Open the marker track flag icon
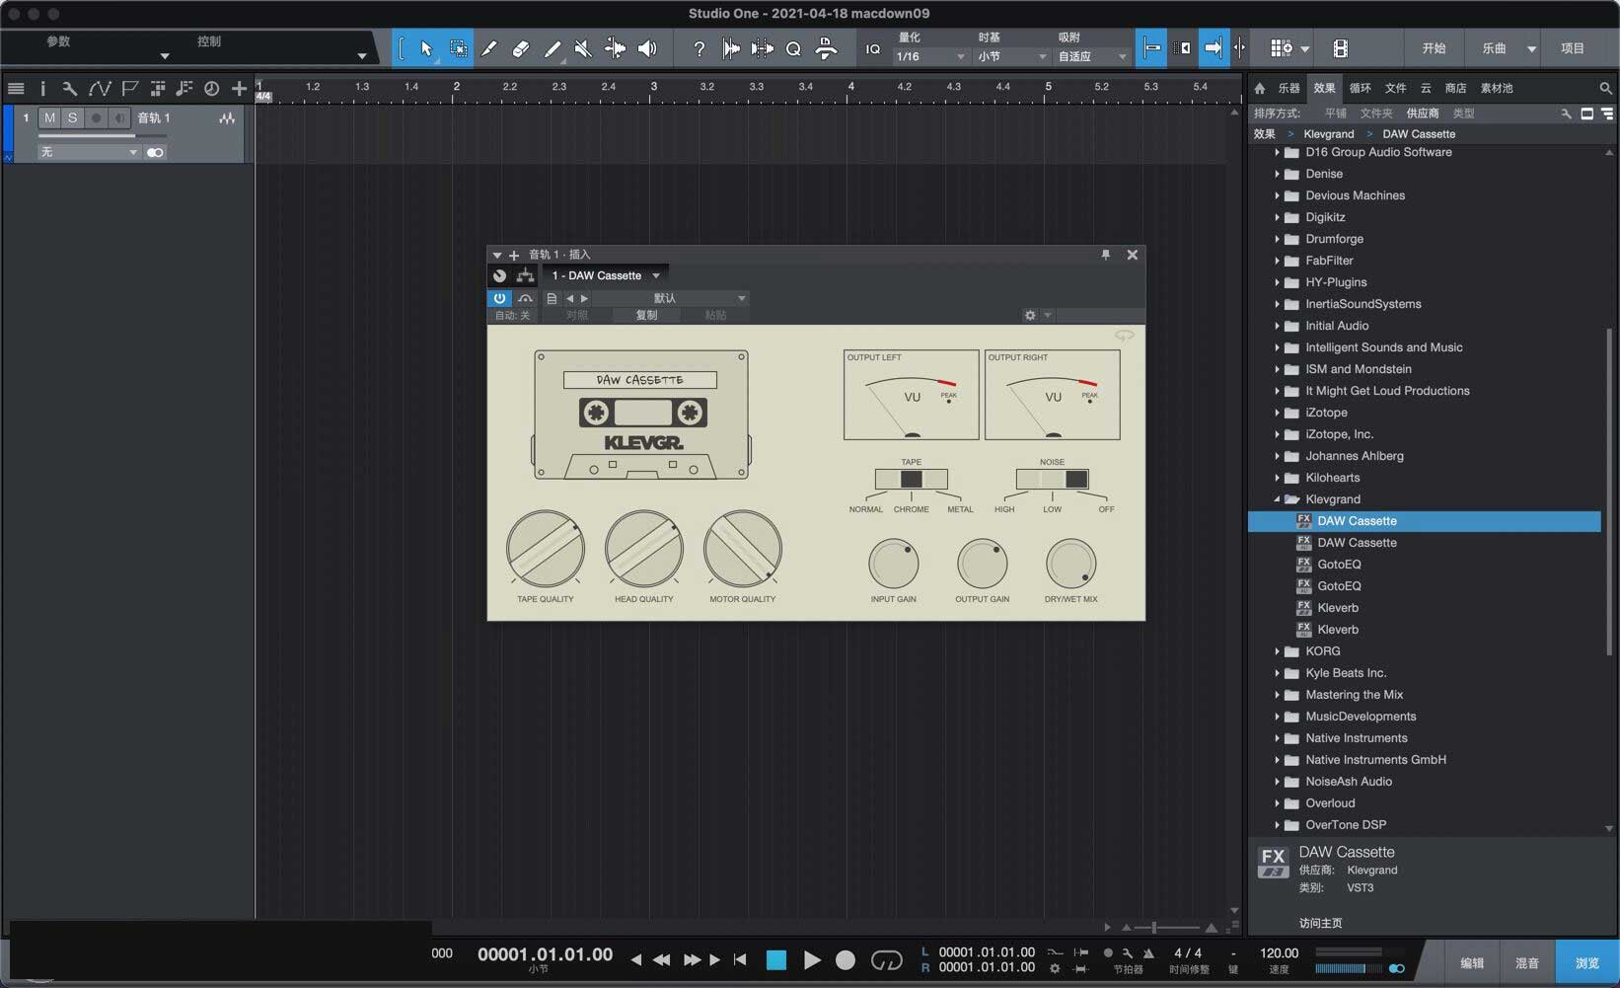 (129, 88)
